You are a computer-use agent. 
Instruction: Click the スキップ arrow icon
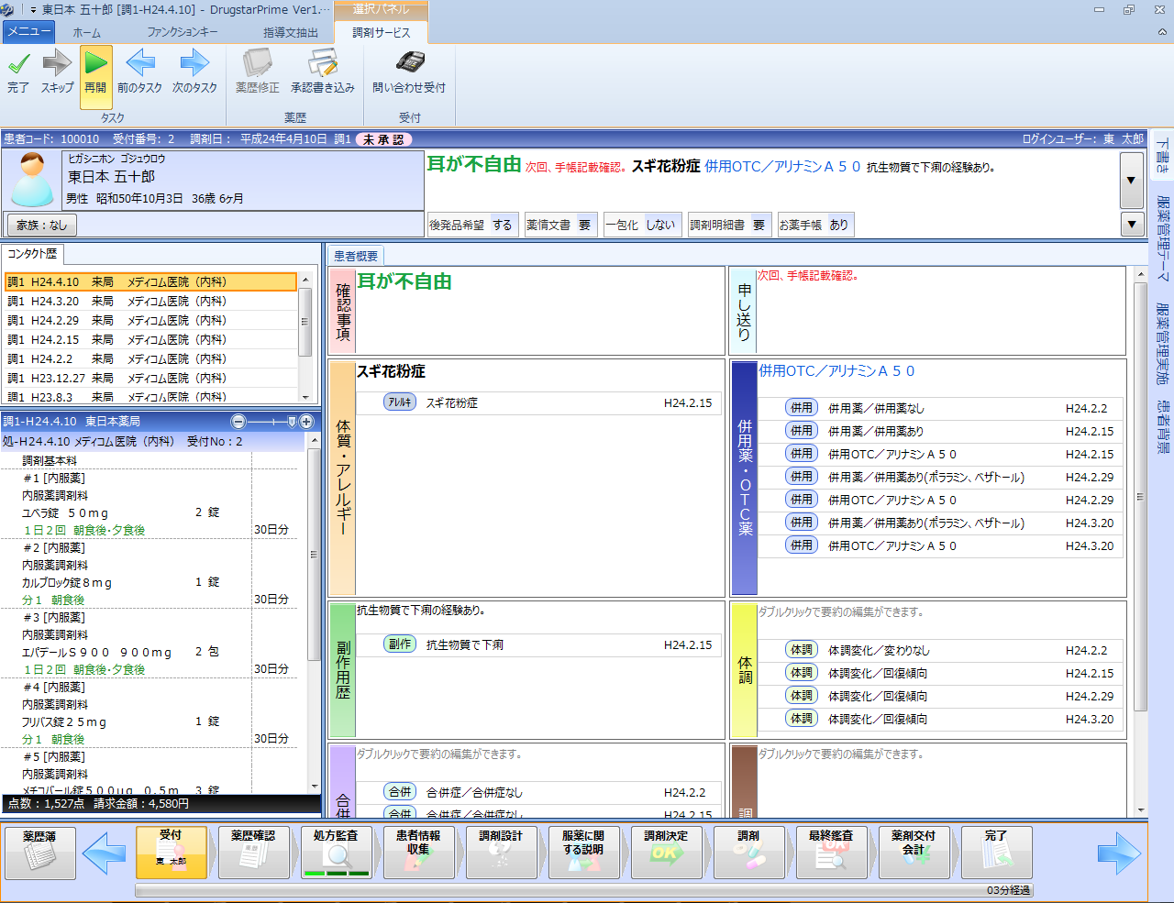[57, 64]
